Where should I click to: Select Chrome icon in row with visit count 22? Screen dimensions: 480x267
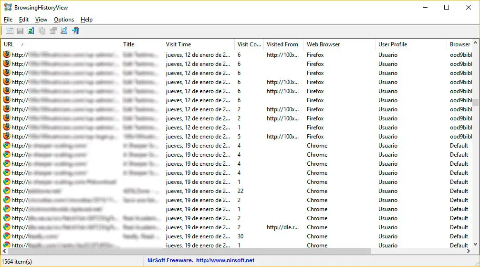[6, 191]
